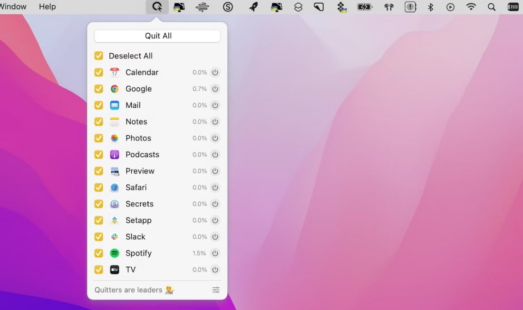Click the Photos flower app icon
The height and width of the screenshot is (310, 523).
pyautogui.click(x=115, y=138)
